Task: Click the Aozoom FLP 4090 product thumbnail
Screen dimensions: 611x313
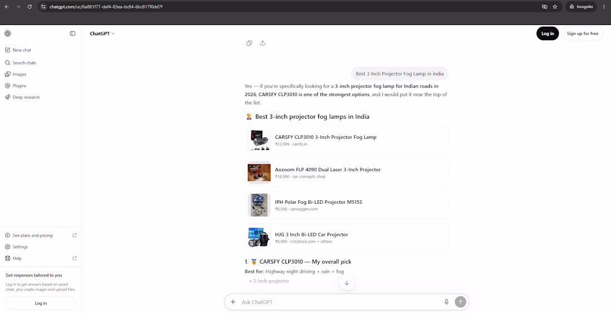Action: pos(259,173)
